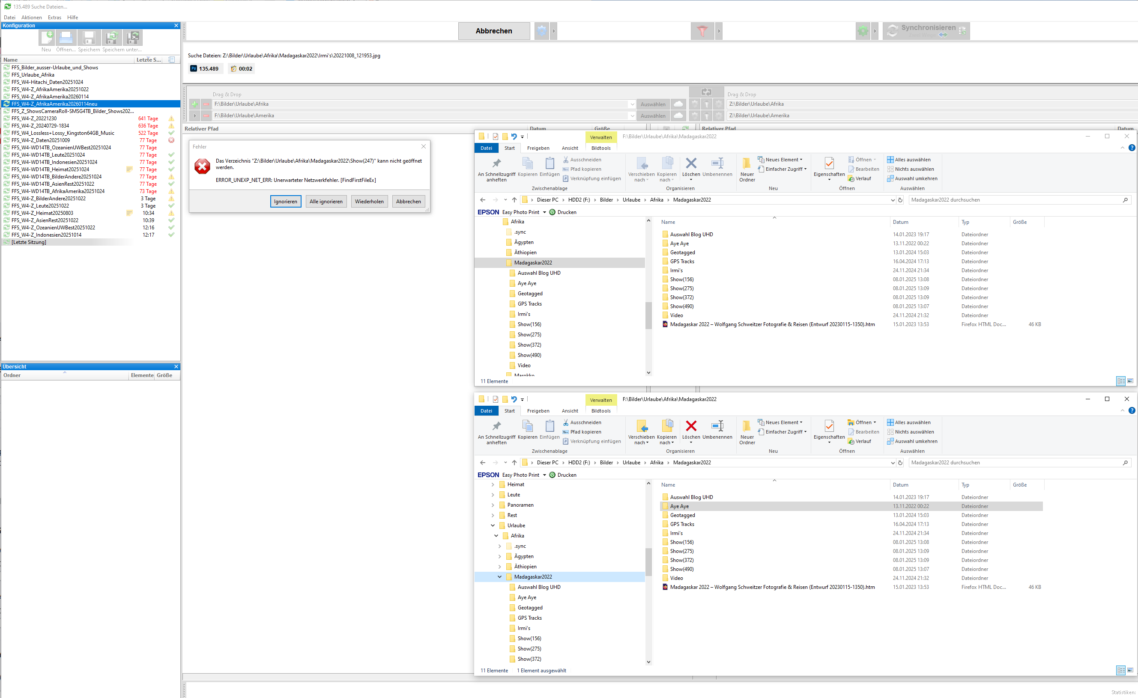Click Eigenschaften in lower Explorer window
This screenshot has width=1138, height=698.
click(x=829, y=431)
